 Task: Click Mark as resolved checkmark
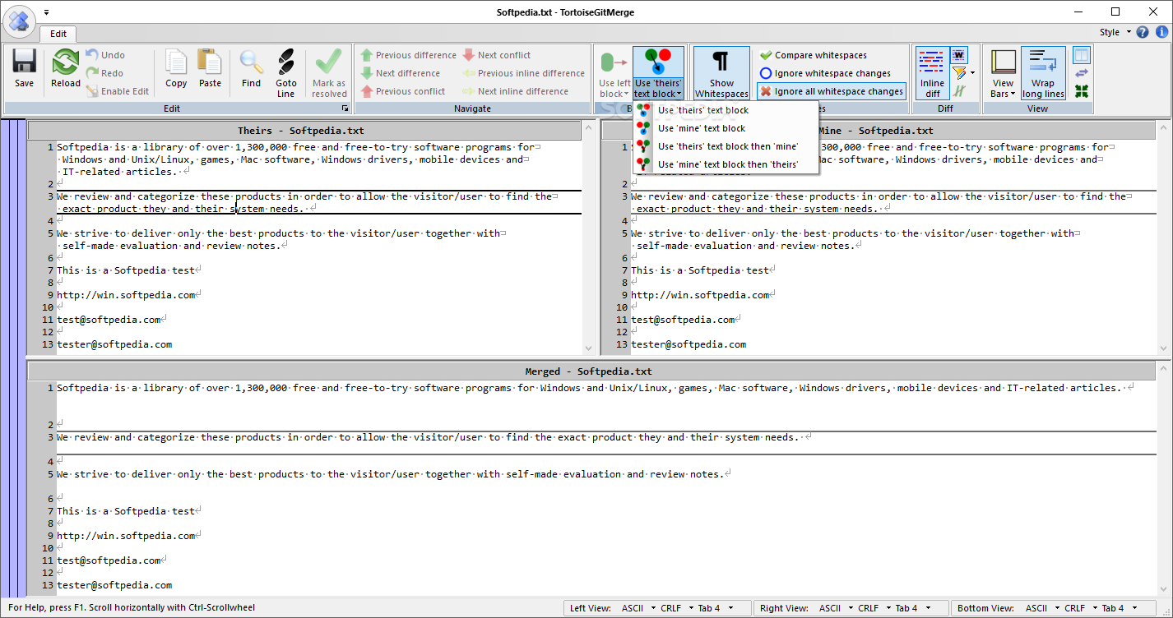click(x=329, y=72)
